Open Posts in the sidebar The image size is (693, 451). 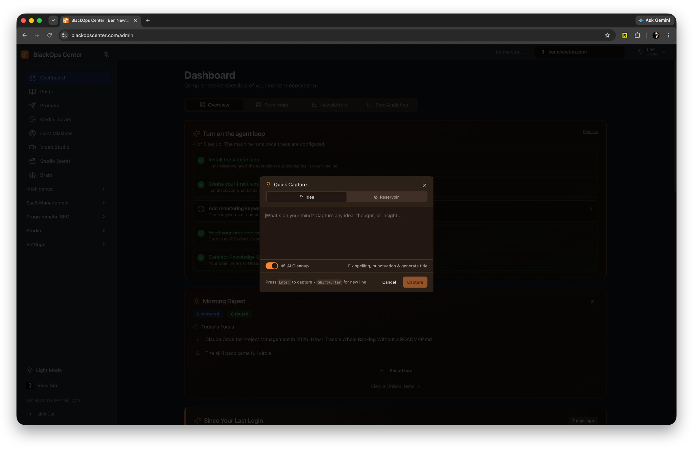coord(68,92)
